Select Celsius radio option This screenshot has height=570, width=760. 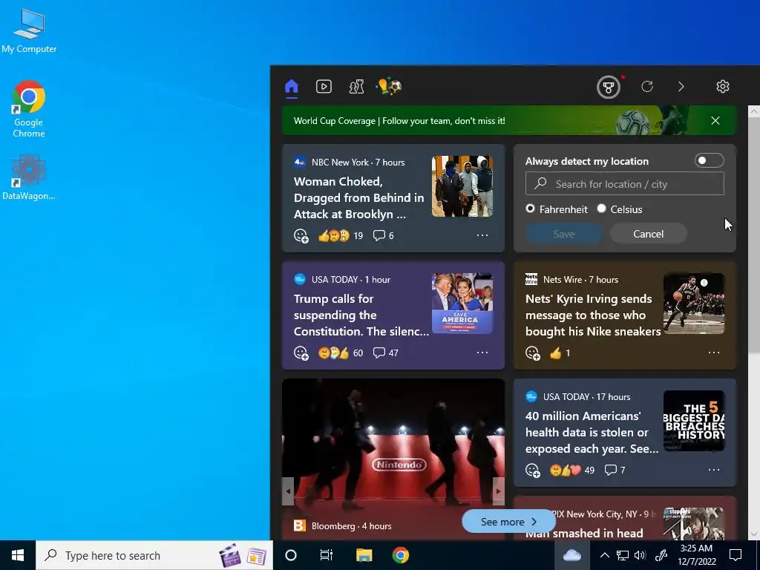pos(601,209)
